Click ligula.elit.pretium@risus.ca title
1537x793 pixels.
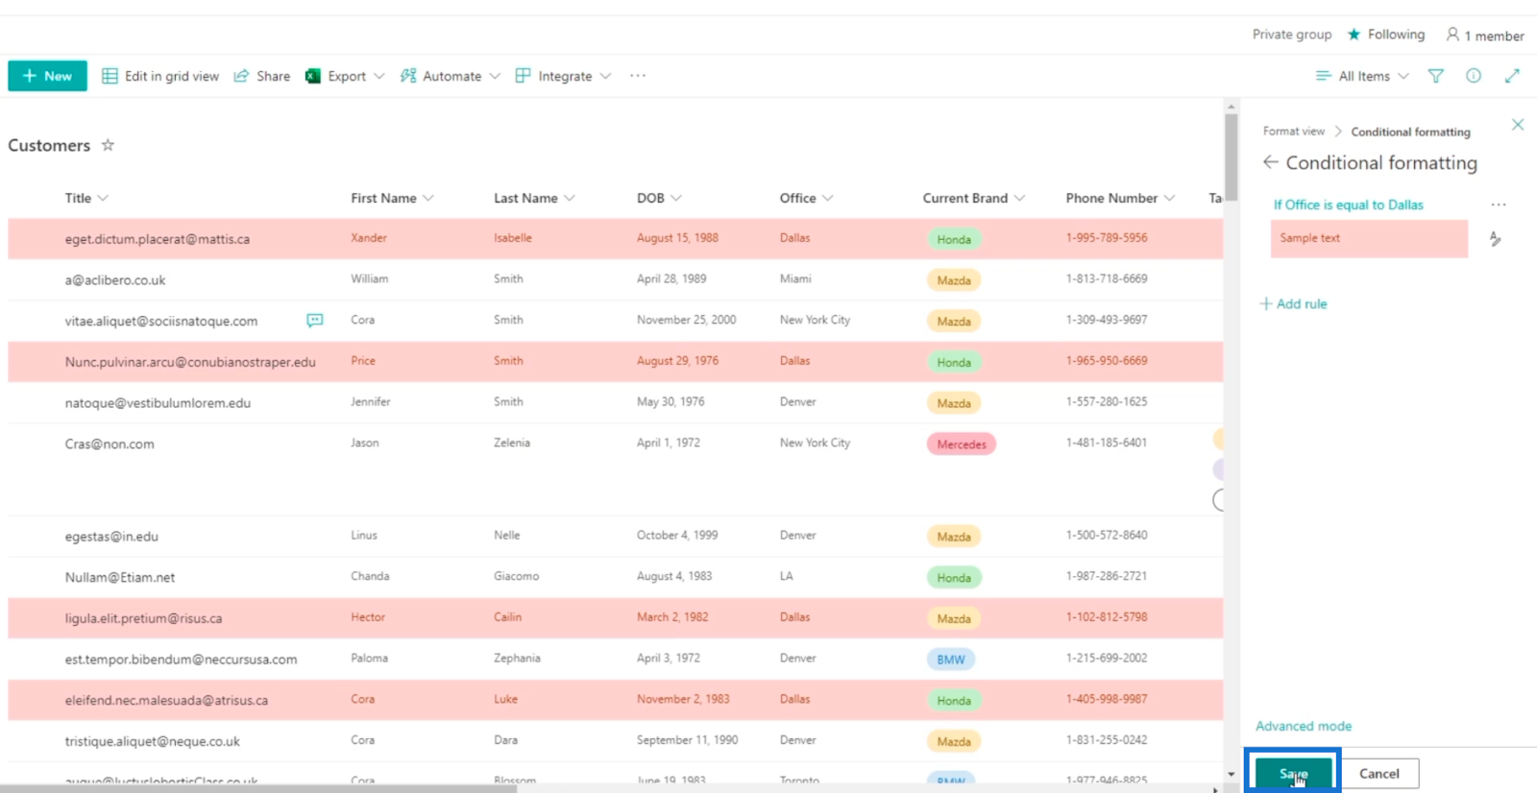(143, 618)
